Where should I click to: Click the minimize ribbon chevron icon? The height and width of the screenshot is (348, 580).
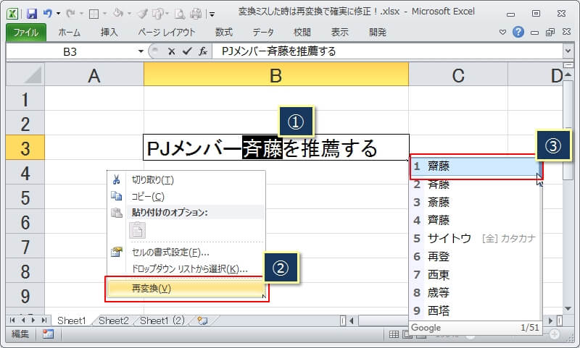(502, 32)
